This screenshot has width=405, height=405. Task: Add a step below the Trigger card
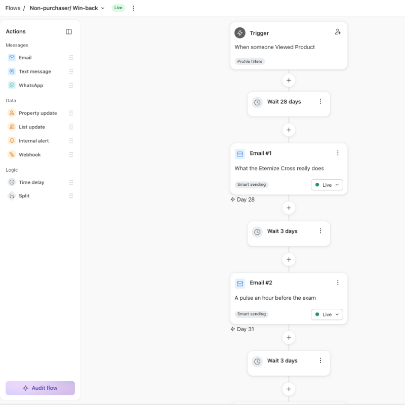(289, 80)
